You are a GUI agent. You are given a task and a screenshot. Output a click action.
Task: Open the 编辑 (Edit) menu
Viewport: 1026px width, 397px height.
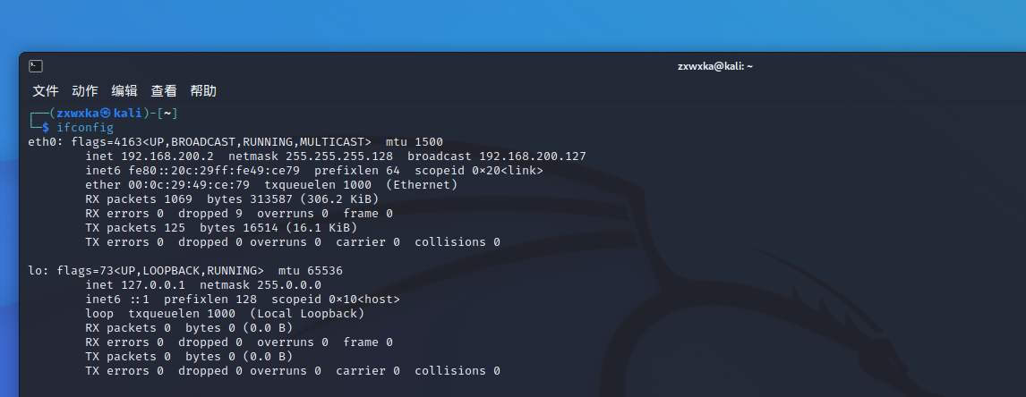tap(124, 91)
